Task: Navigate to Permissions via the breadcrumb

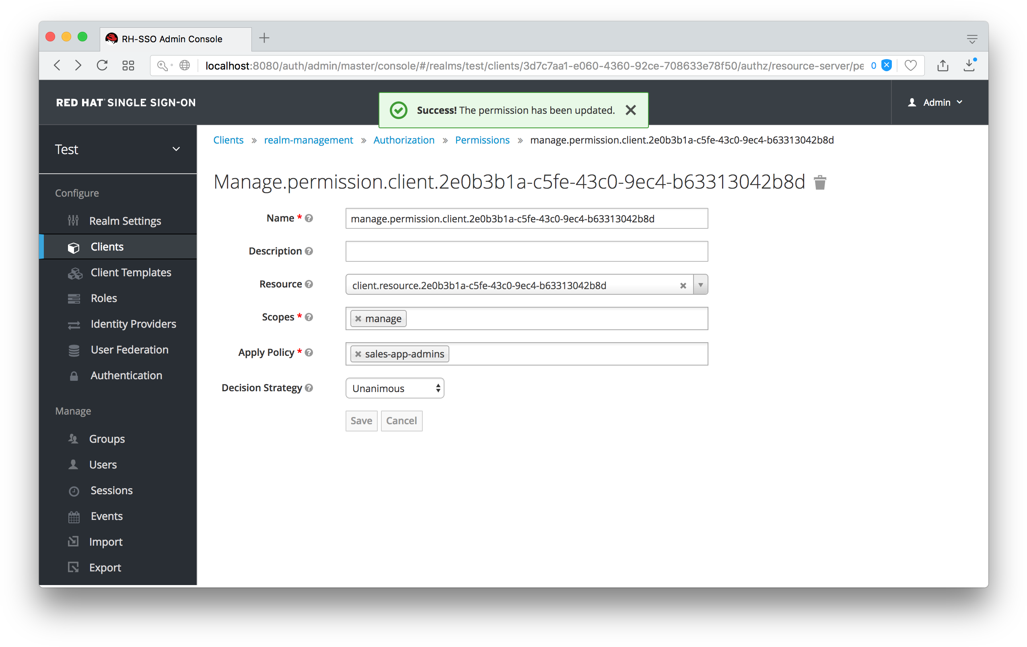Action: tap(482, 140)
